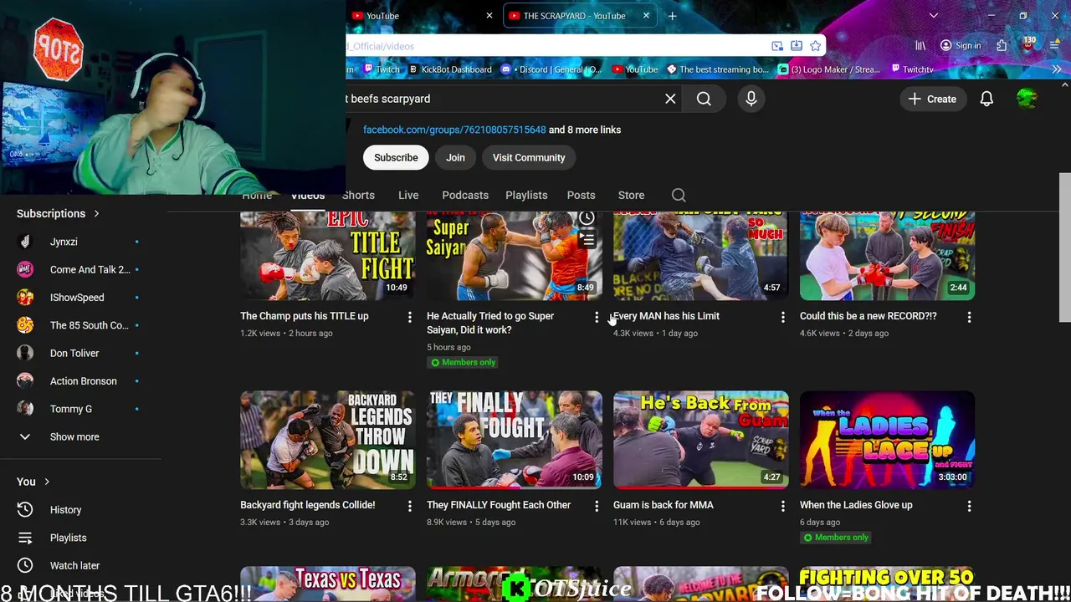The width and height of the screenshot is (1071, 602).
Task: Click the magnifier search button
Action: pyautogui.click(x=704, y=99)
